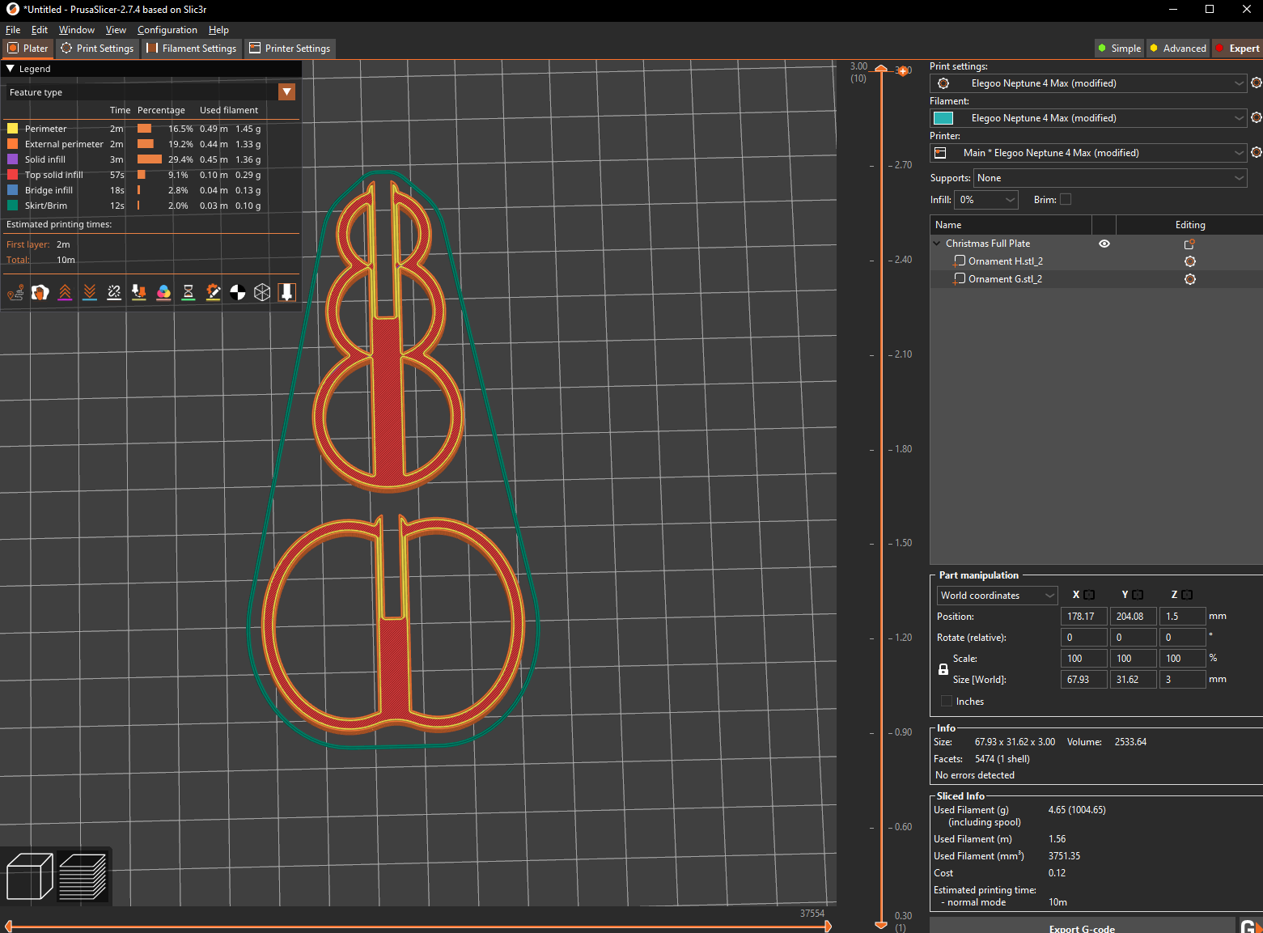The height and width of the screenshot is (933, 1263).
Task: Open Printer preset dropdown
Action: 1088,153
